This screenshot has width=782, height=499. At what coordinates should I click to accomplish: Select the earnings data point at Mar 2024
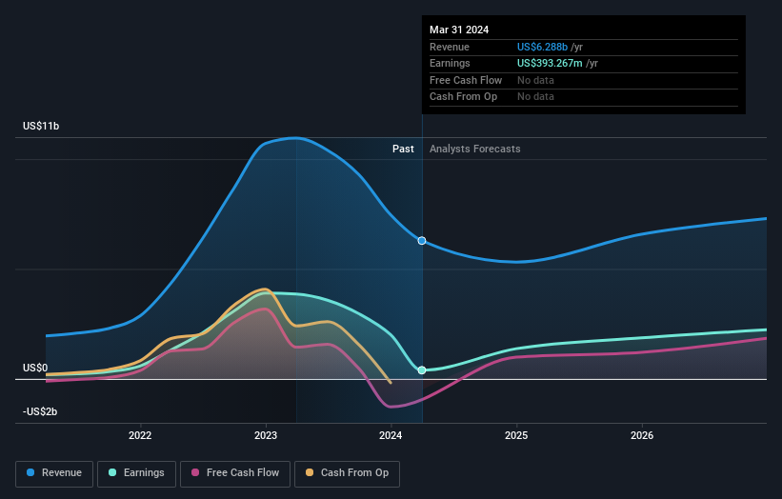tap(422, 370)
